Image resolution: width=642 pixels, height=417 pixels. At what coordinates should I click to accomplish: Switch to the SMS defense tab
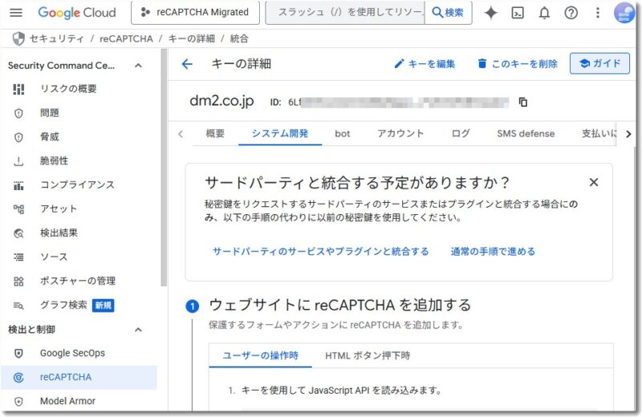[526, 134]
